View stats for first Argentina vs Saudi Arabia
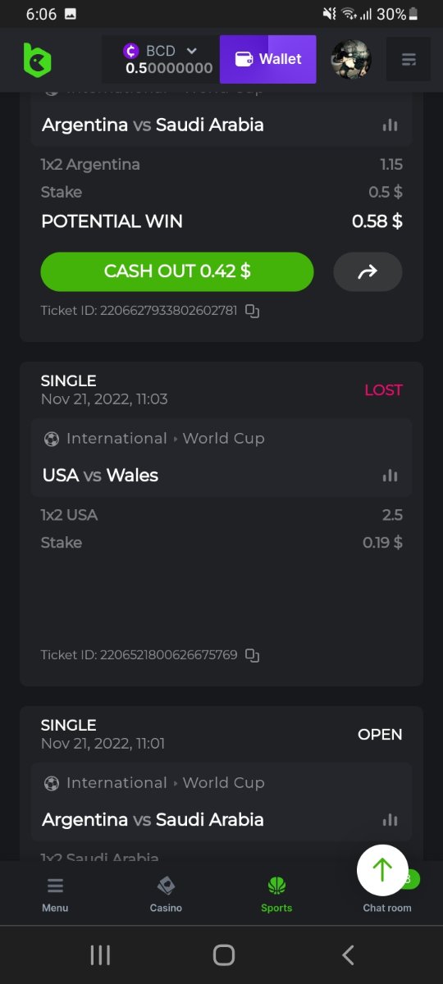Viewport: 443px width, 984px height. (x=390, y=125)
